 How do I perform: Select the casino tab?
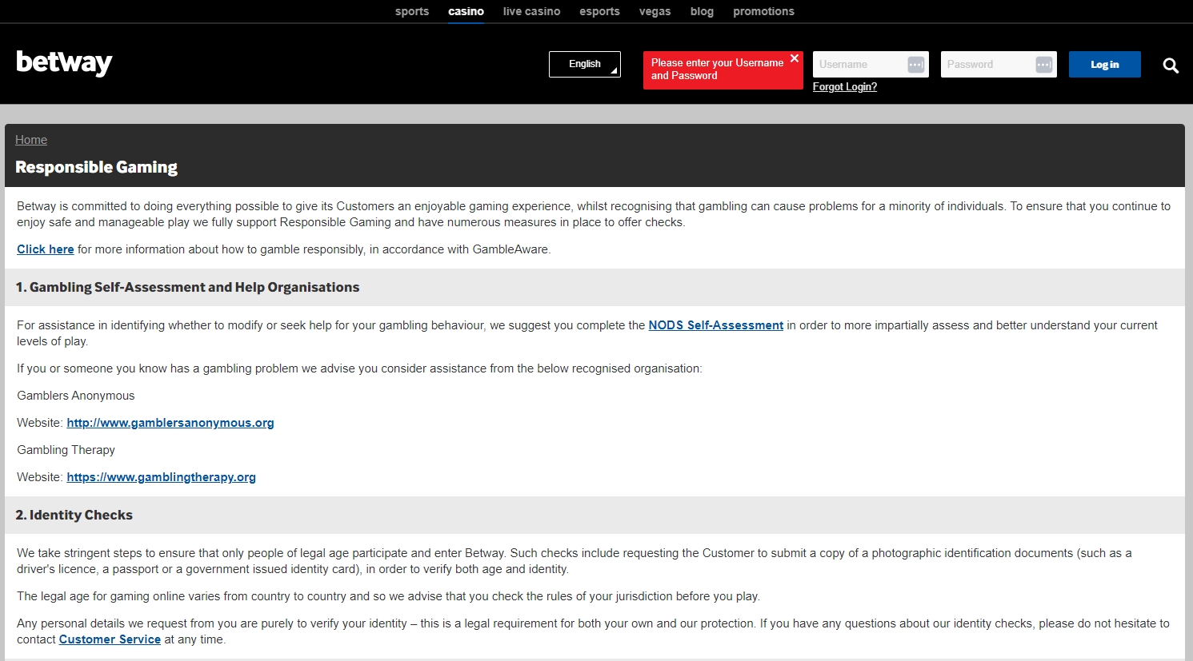[x=466, y=11]
